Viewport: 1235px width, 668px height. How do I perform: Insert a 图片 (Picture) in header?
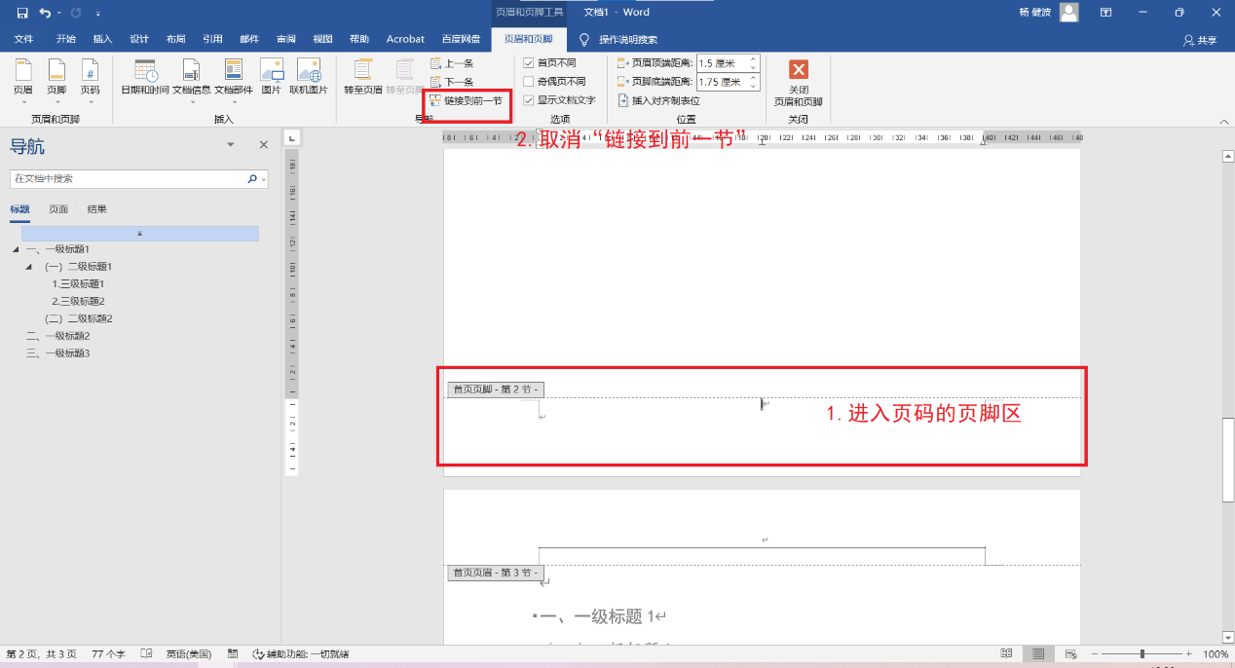[271, 77]
